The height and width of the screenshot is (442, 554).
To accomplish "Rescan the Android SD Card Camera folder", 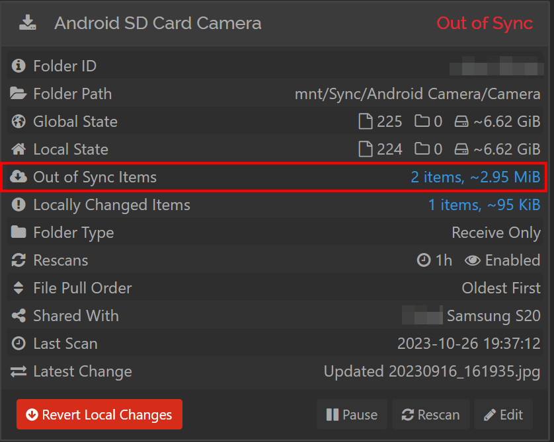I will (x=430, y=414).
